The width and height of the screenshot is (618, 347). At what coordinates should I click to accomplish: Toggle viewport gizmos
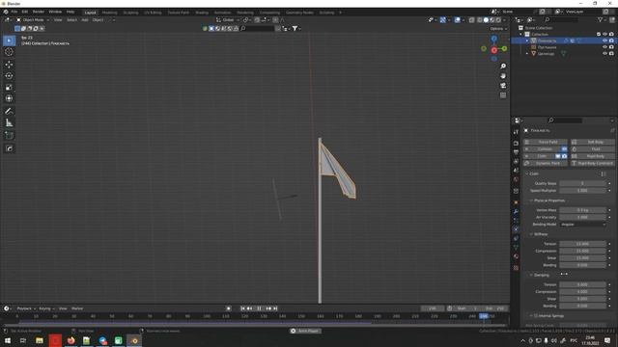point(443,19)
